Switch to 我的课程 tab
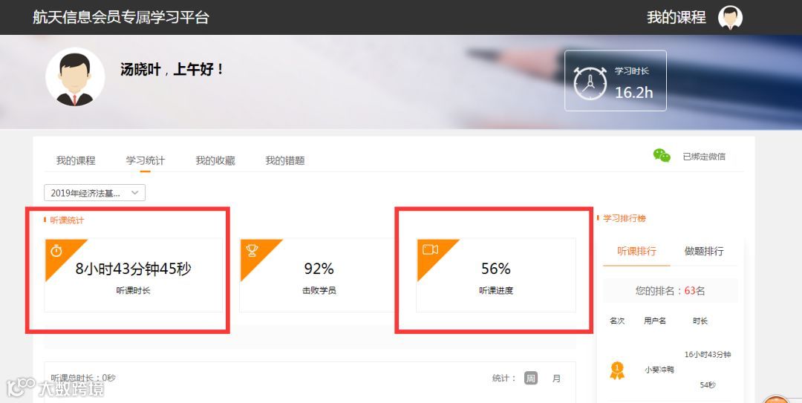This screenshot has height=403, width=802. pos(76,160)
